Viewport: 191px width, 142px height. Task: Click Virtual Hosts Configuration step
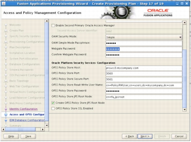27,92
